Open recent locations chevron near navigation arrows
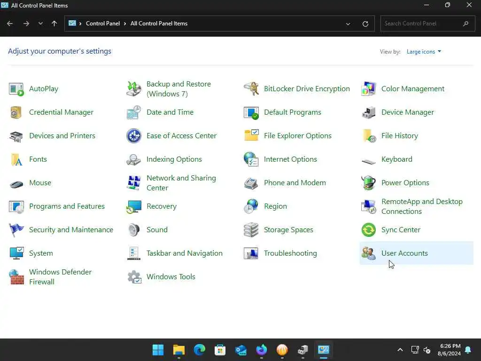The image size is (481, 361). click(x=40, y=24)
